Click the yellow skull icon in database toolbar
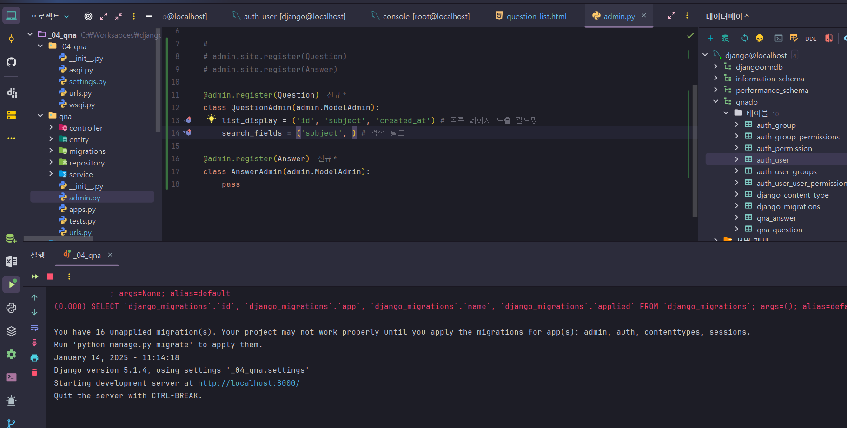The height and width of the screenshot is (428, 847). pos(760,38)
